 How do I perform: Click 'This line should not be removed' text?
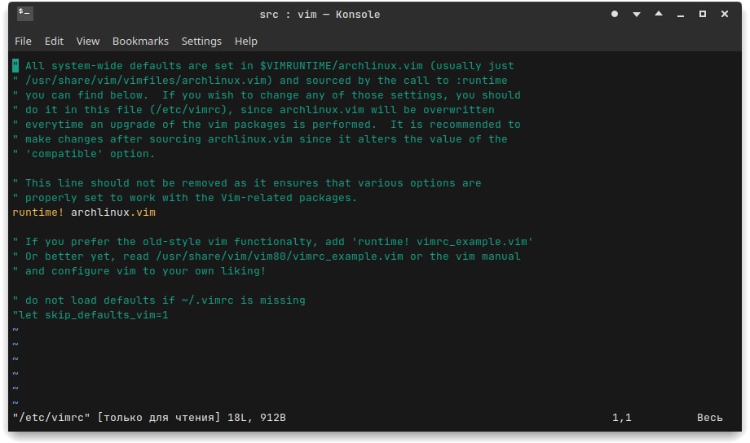[x=126, y=183]
